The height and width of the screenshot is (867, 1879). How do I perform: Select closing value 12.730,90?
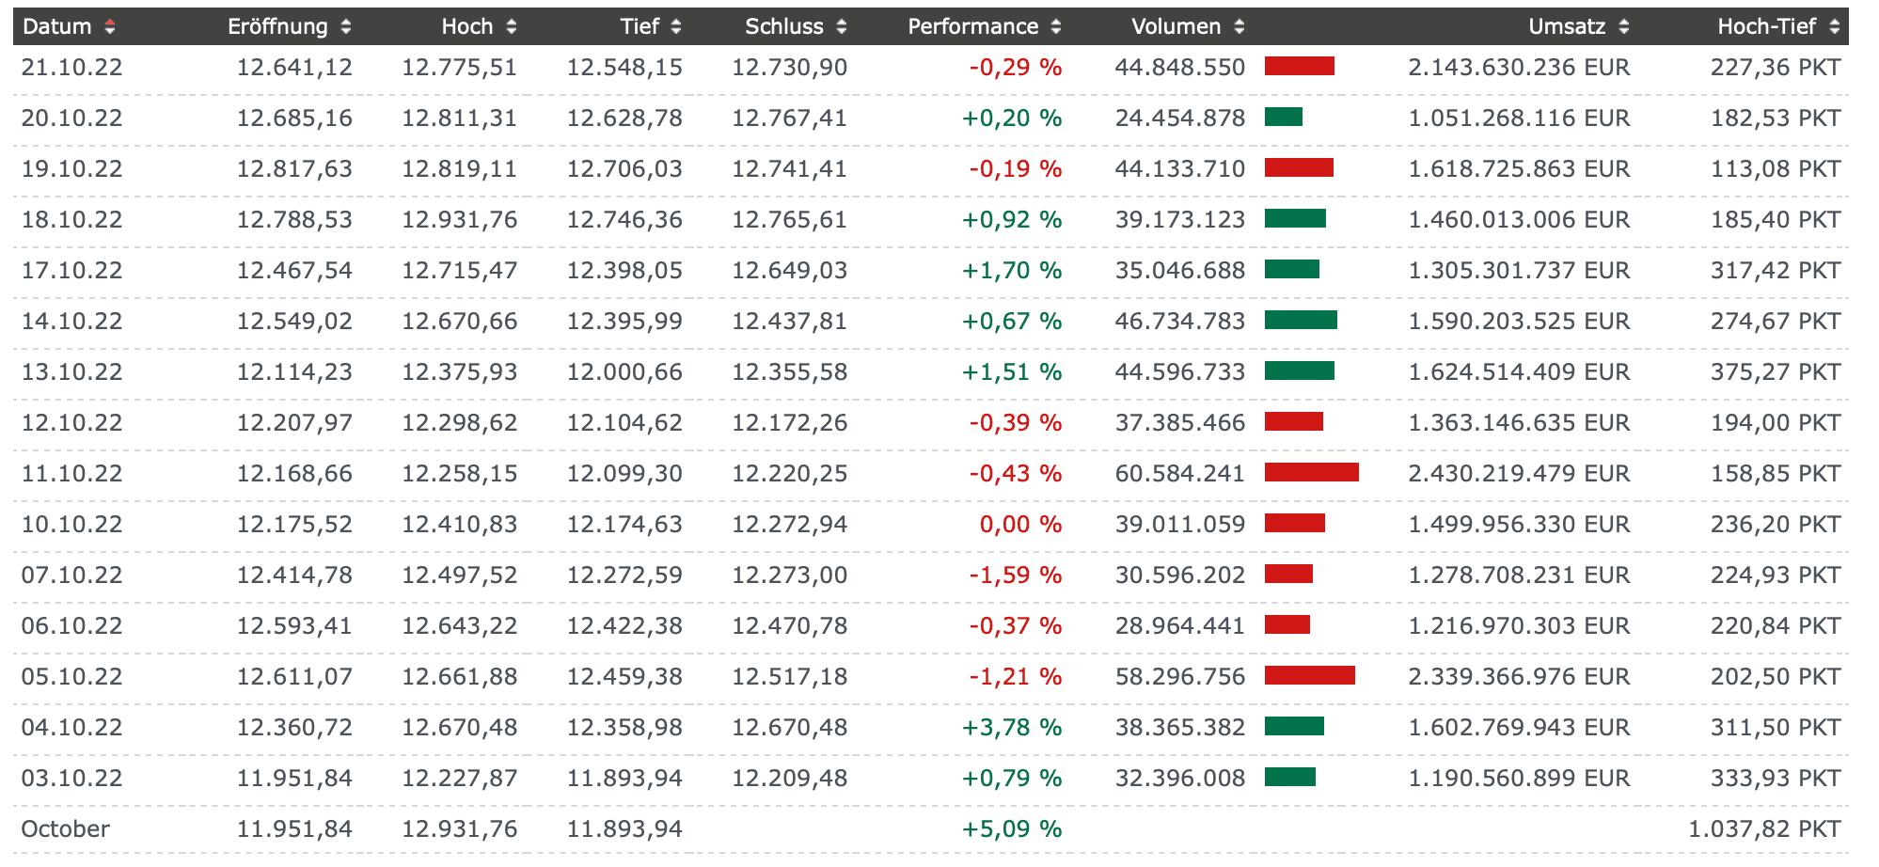click(x=790, y=68)
